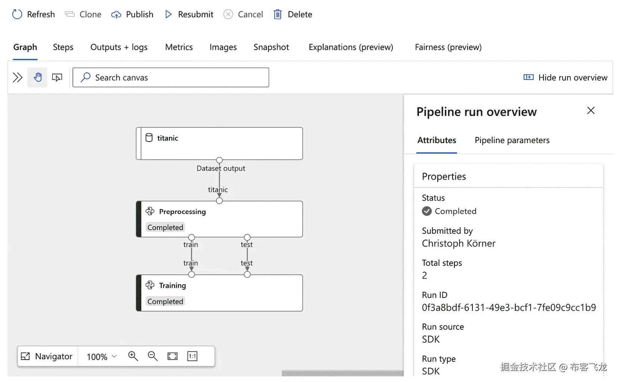The height and width of the screenshot is (382, 617).
Task: Zoom out on the canvas
Action: (152, 356)
